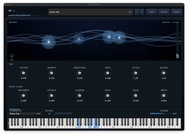Click the Release knob

pos(164,73)
